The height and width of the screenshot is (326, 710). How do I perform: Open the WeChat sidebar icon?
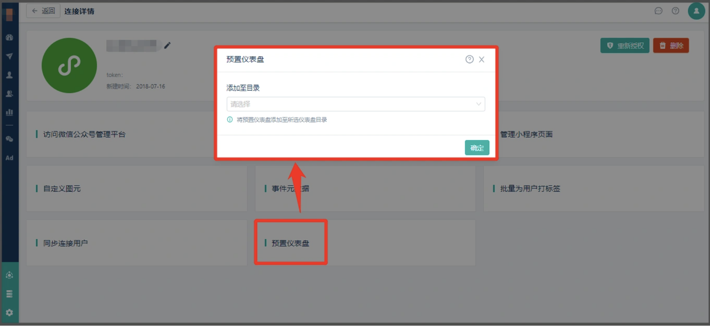tap(10, 139)
